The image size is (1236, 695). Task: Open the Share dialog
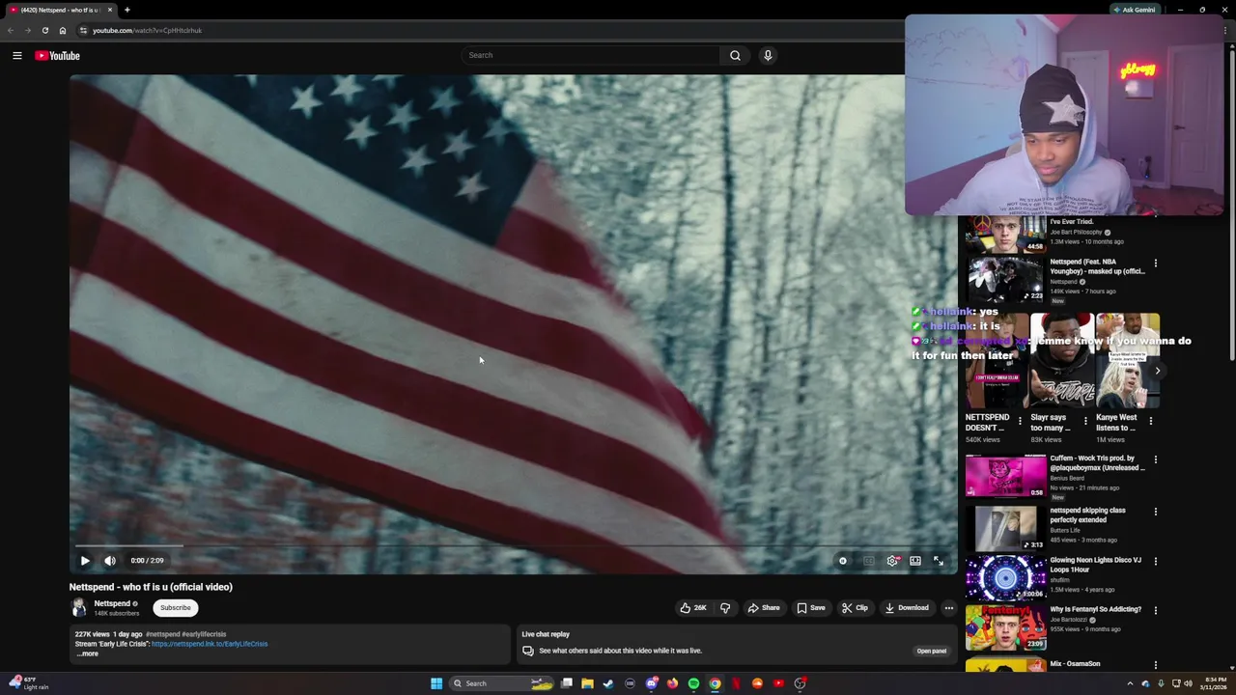pos(763,608)
